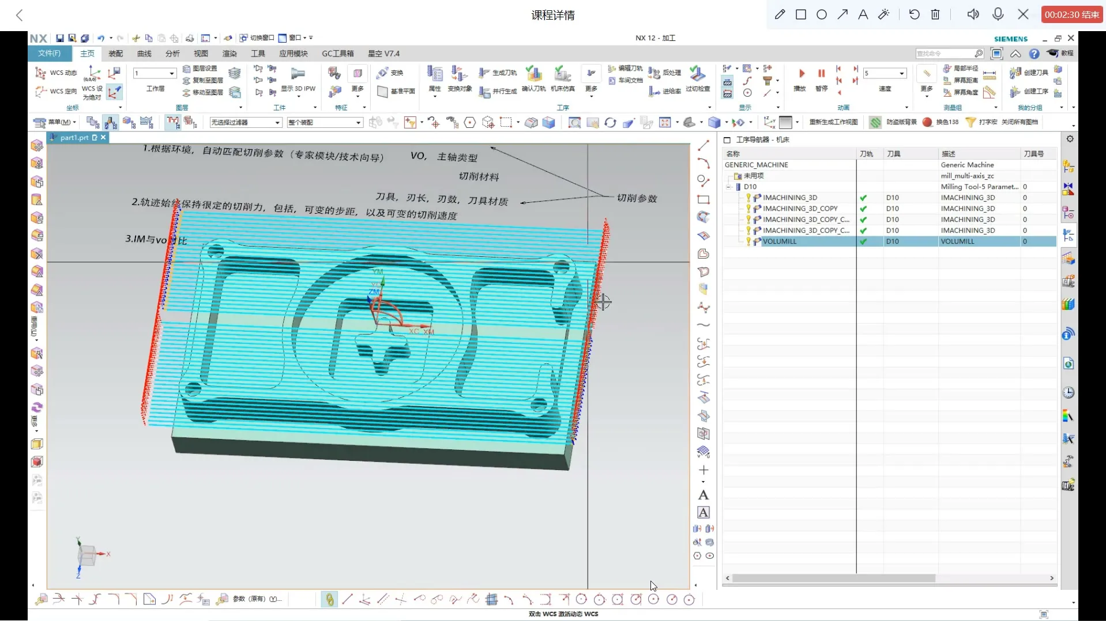Screen dimensions: 1106x621
Task: Open the File (文件) menu
Action: pos(49,54)
